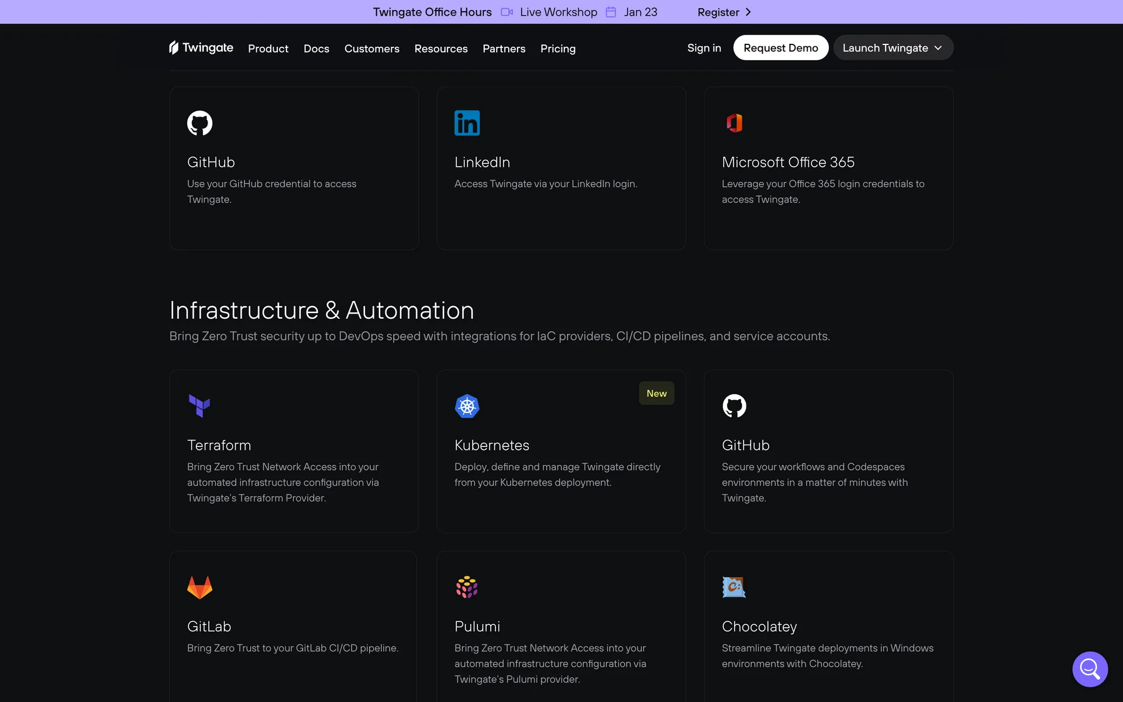Click the Request Demo button

pos(780,48)
